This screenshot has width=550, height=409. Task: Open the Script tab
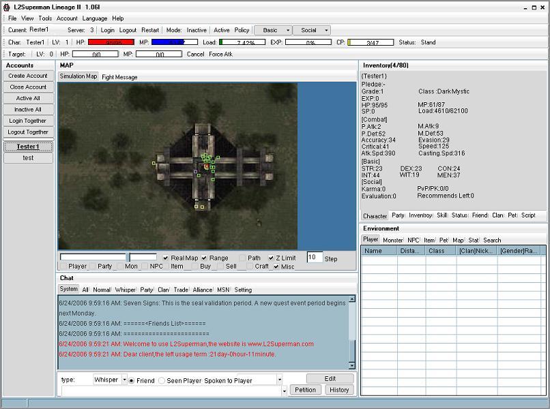tap(528, 215)
